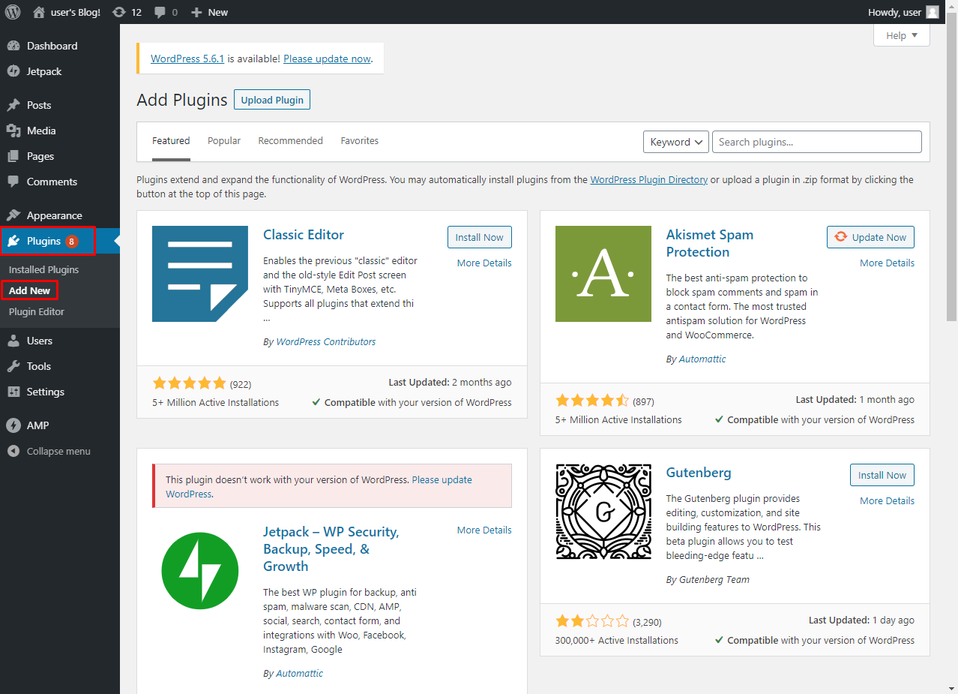958x694 pixels.
Task: Open More Details for Akismet
Action: [x=887, y=263]
